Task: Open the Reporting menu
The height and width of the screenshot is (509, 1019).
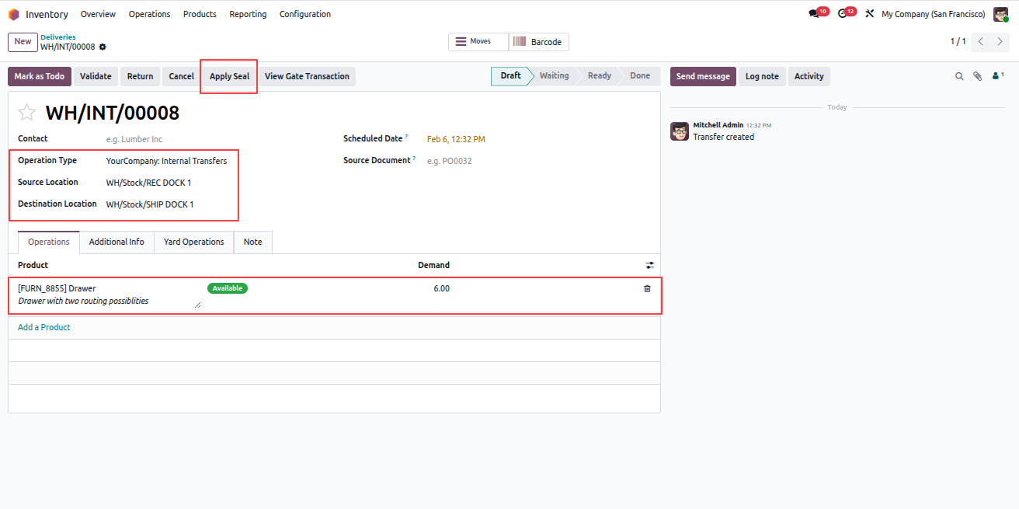Action: tap(248, 14)
